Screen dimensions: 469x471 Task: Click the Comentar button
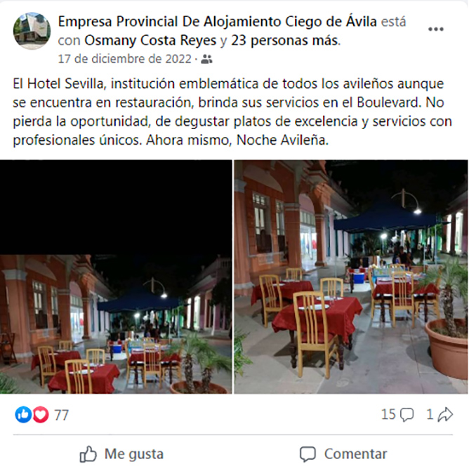343,453
